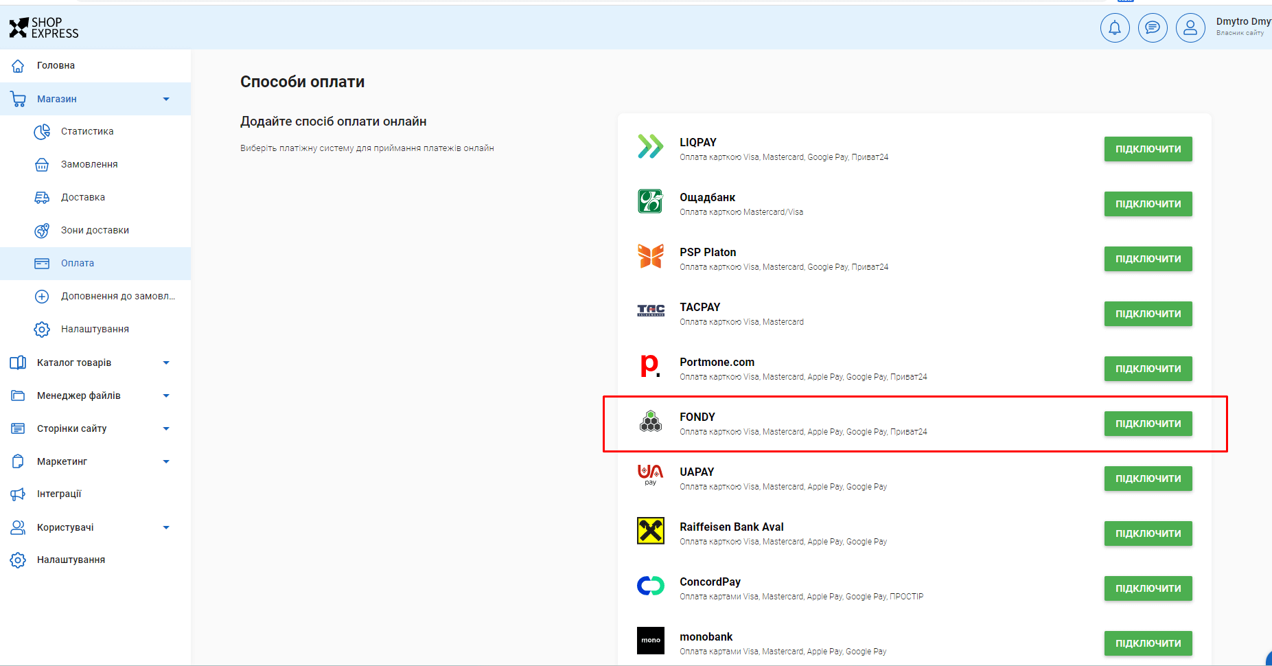Go to Головна menu item

pyautogui.click(x=95, y=66)
